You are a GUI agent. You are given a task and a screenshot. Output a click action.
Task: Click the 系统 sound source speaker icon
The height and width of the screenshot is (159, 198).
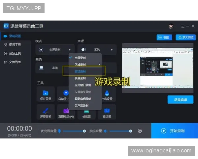point(83,50)
